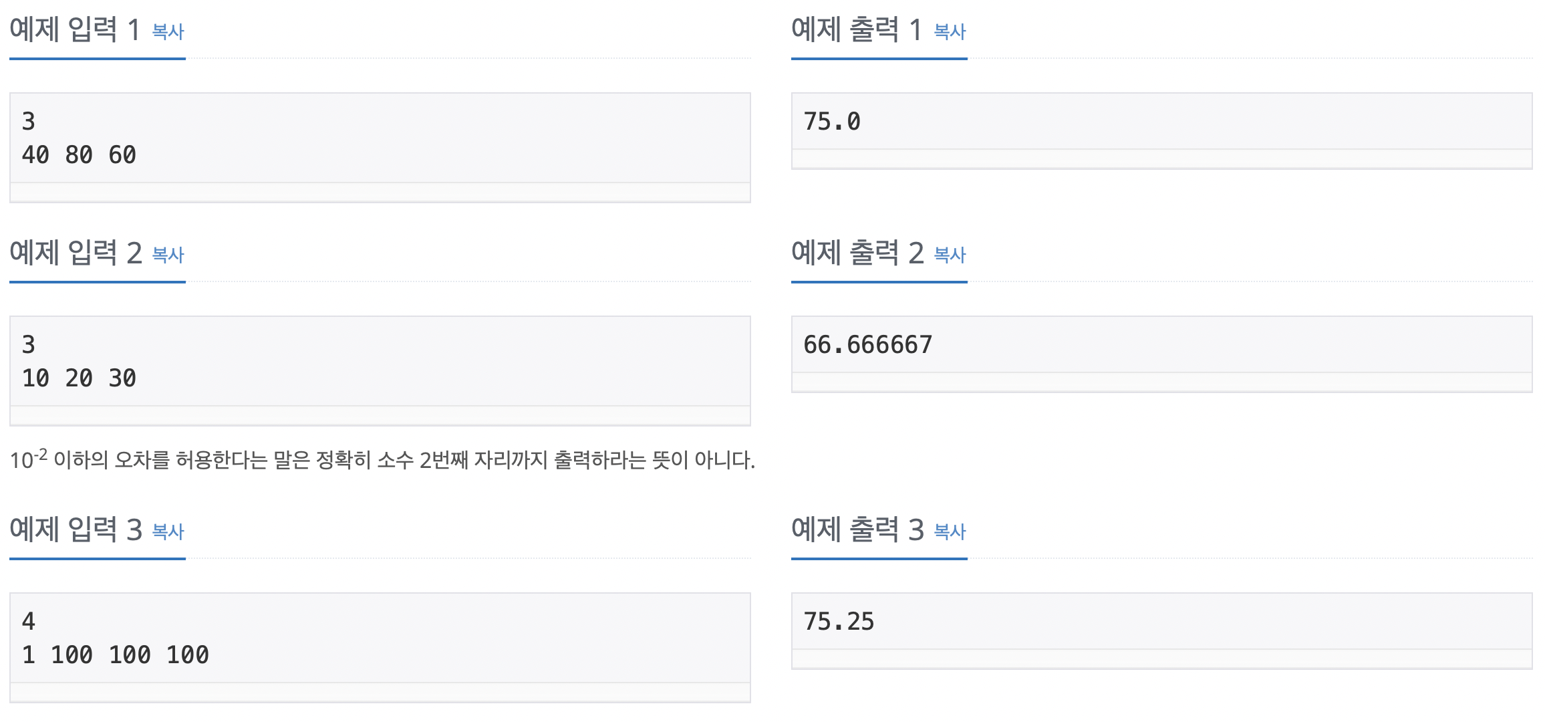Screen dimensions: 1545x722
Task: Click the 예제 출력 2 heading
Action: (x=857, y=253)
